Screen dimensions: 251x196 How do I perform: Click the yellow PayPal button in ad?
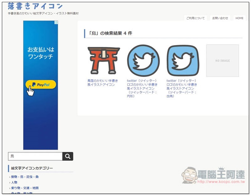[x=41, y=84]
